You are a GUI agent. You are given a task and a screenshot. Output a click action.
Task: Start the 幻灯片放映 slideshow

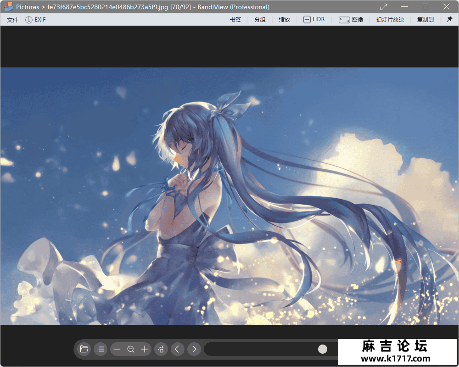point(390,20)
